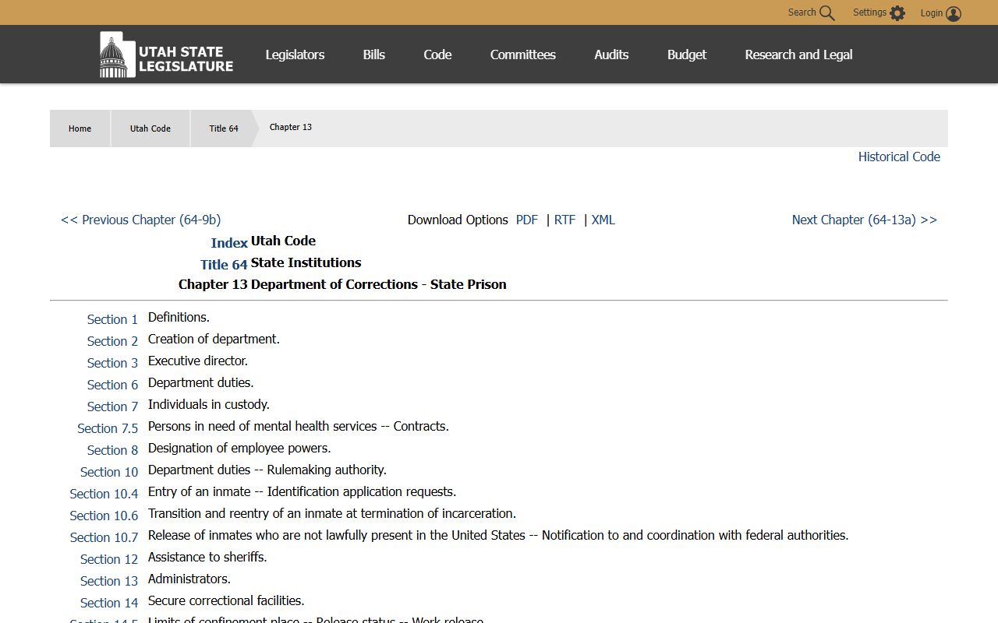This screenshot has height=623, width=998.
Task: Open the Historical Code link
Action: point(899,157)
